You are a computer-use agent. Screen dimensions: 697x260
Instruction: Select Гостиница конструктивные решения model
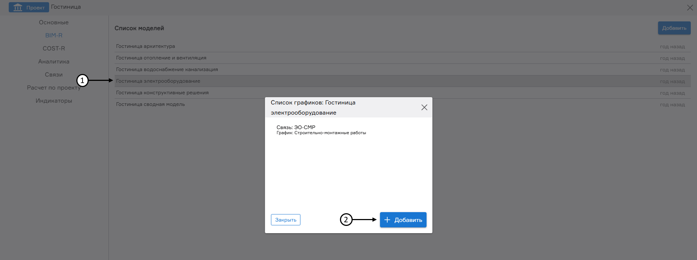pyautogui.click(x=162, y=93)
